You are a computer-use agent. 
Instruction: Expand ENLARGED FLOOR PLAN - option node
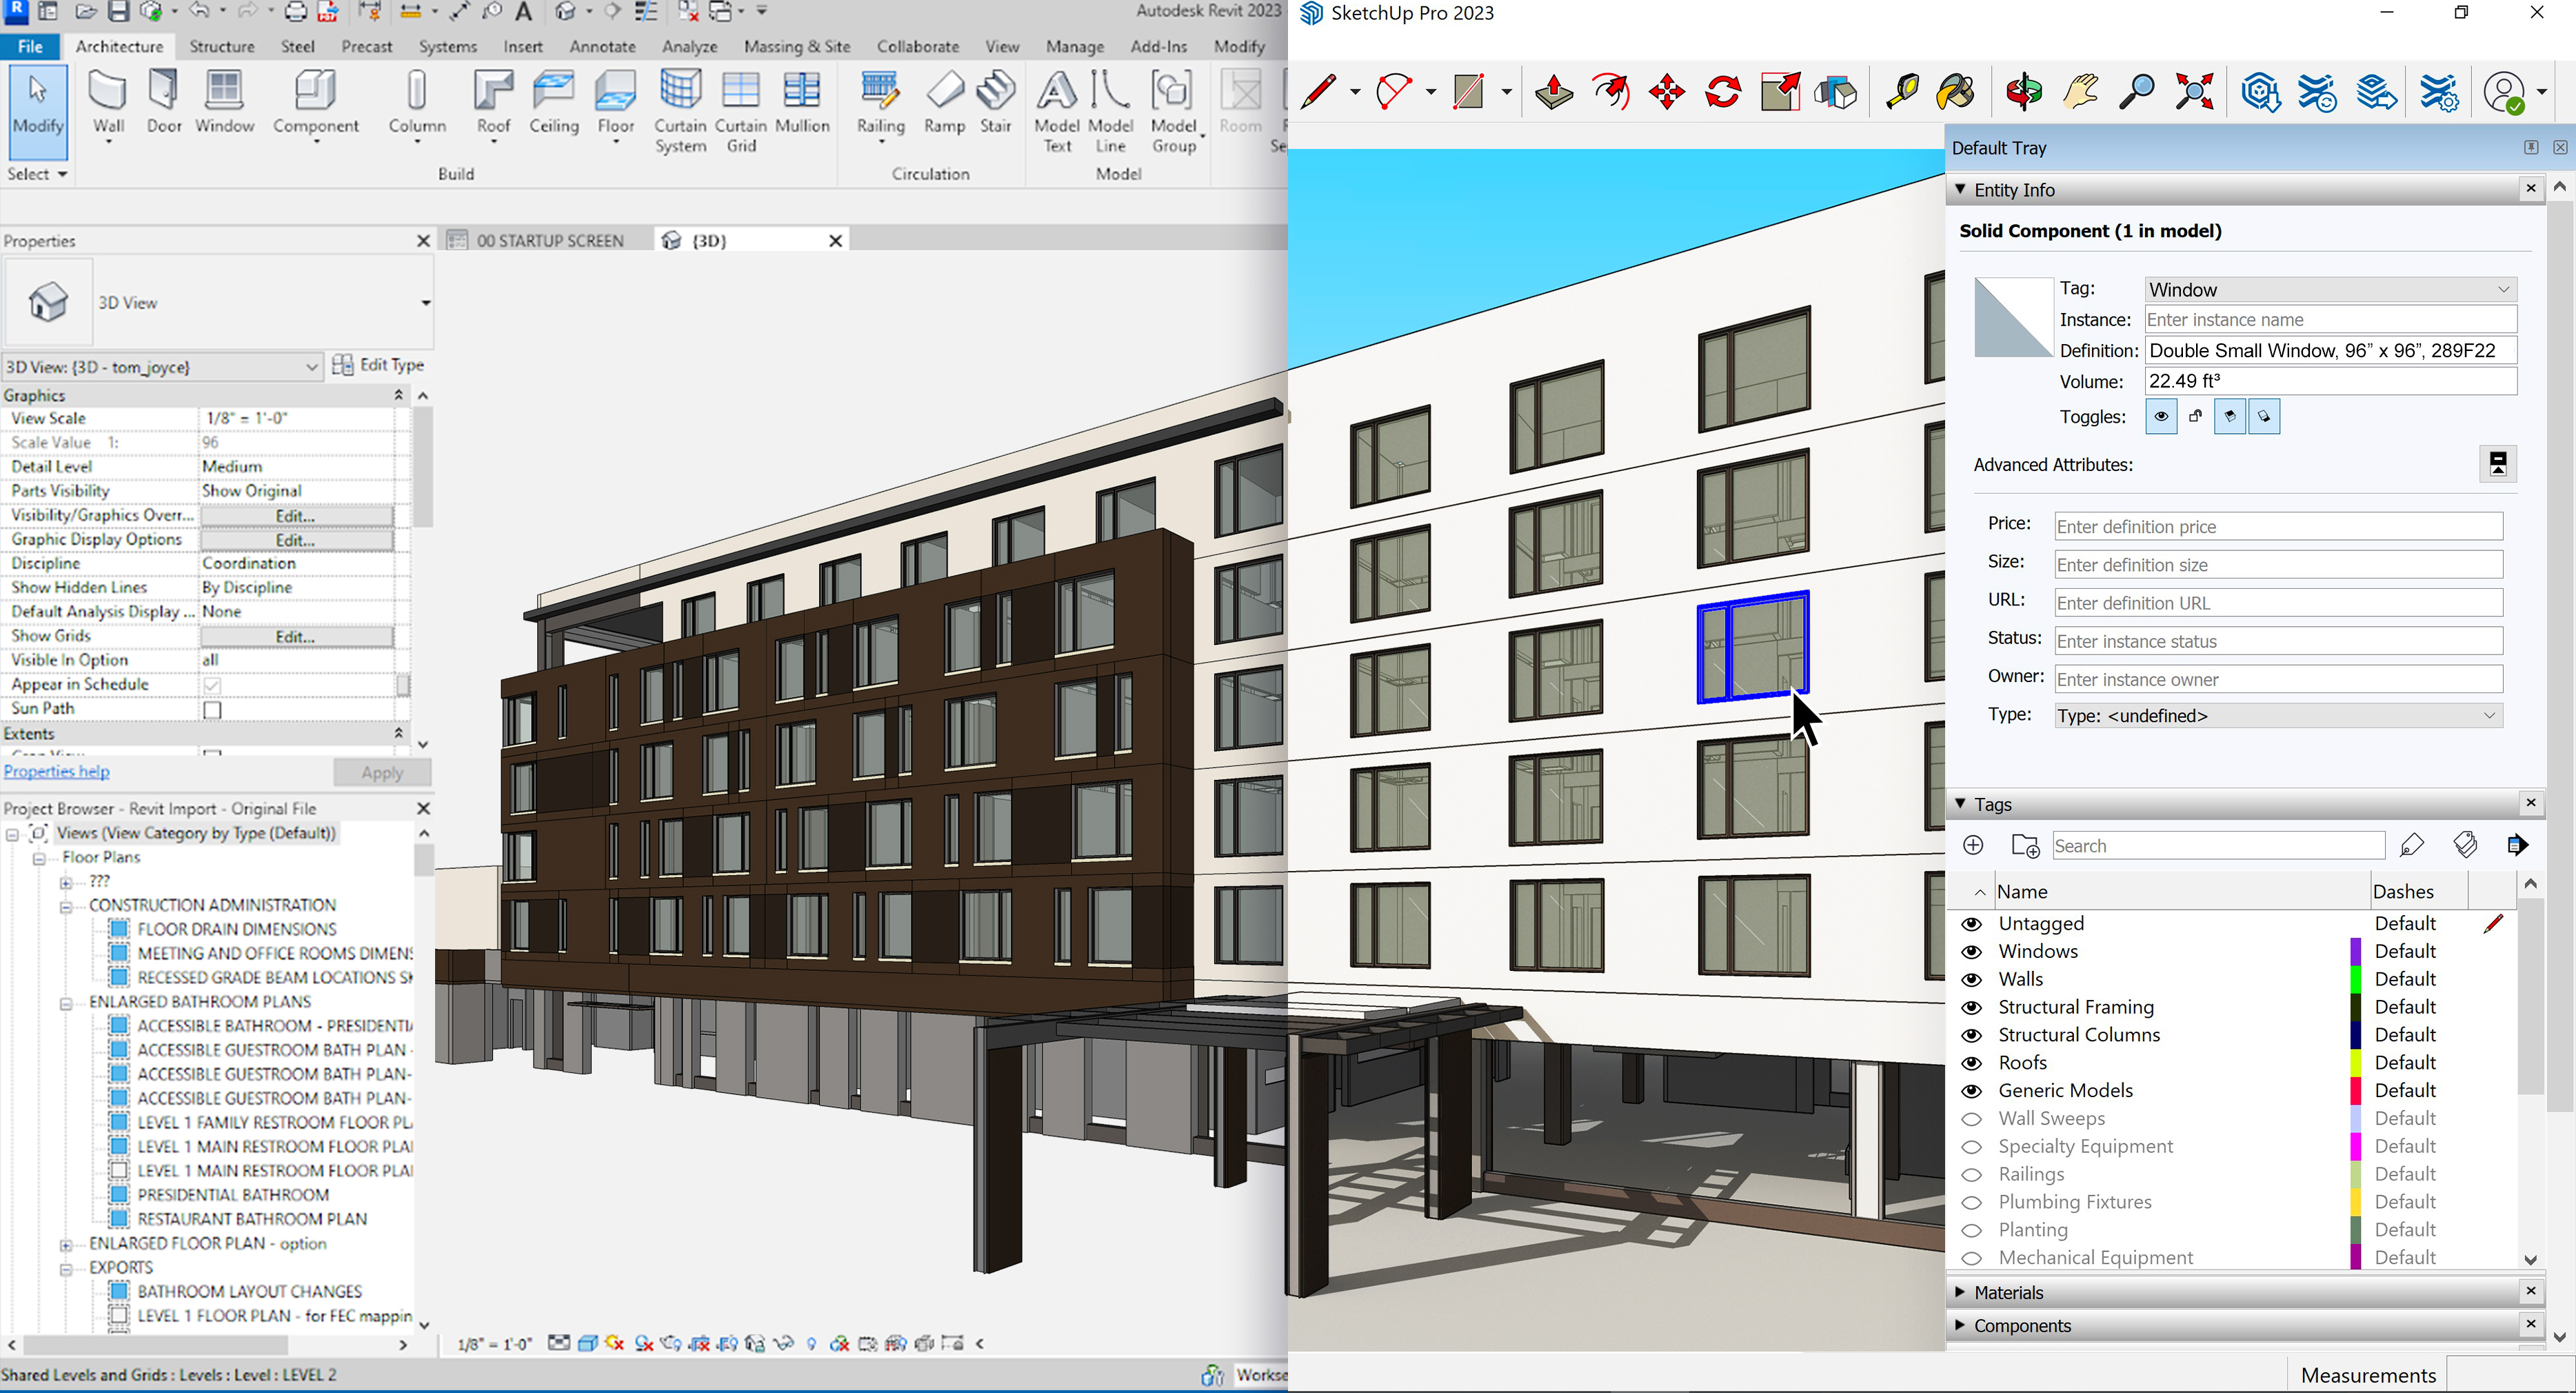pyautogui.click(x=66, y=1245)
